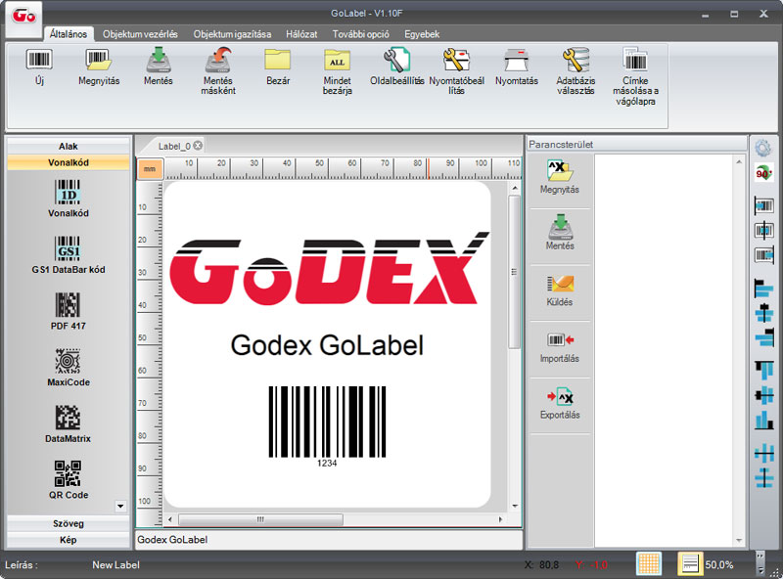Screen dimensions: 783x579
Task: Click Megnyitás in the Parancsterület panel
Action: 559,177
